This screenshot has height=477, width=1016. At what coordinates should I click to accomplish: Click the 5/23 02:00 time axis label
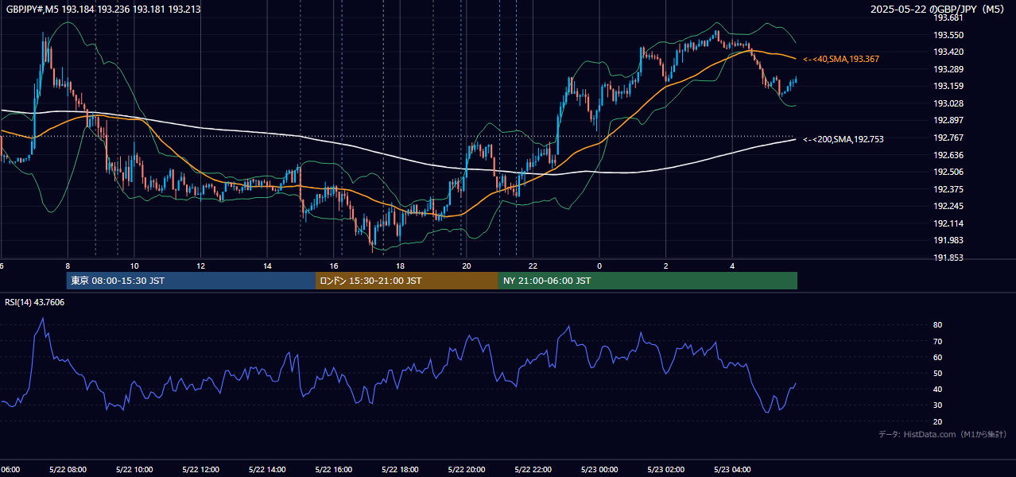point(665,469)
